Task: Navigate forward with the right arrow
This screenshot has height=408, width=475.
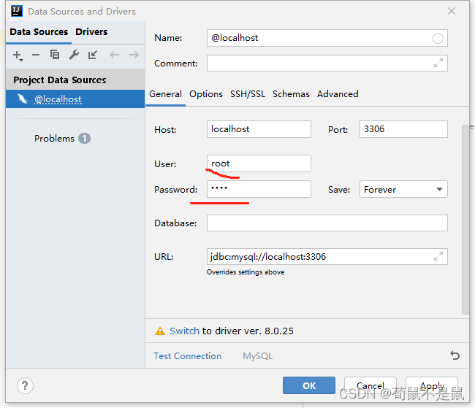Action: [x=134, y=55]
